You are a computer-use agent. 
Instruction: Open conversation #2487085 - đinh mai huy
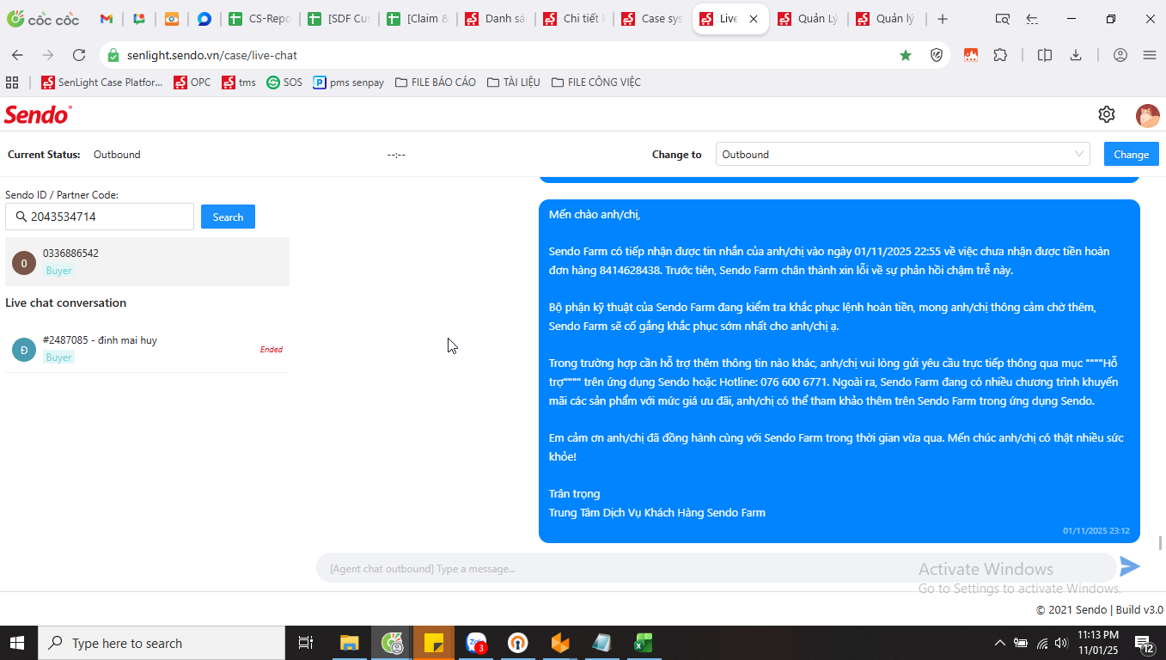[147, 349]
